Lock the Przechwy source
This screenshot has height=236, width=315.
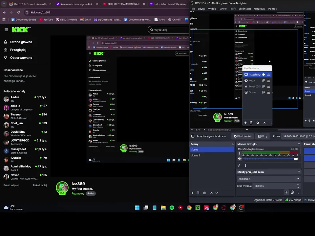point(268,74)
